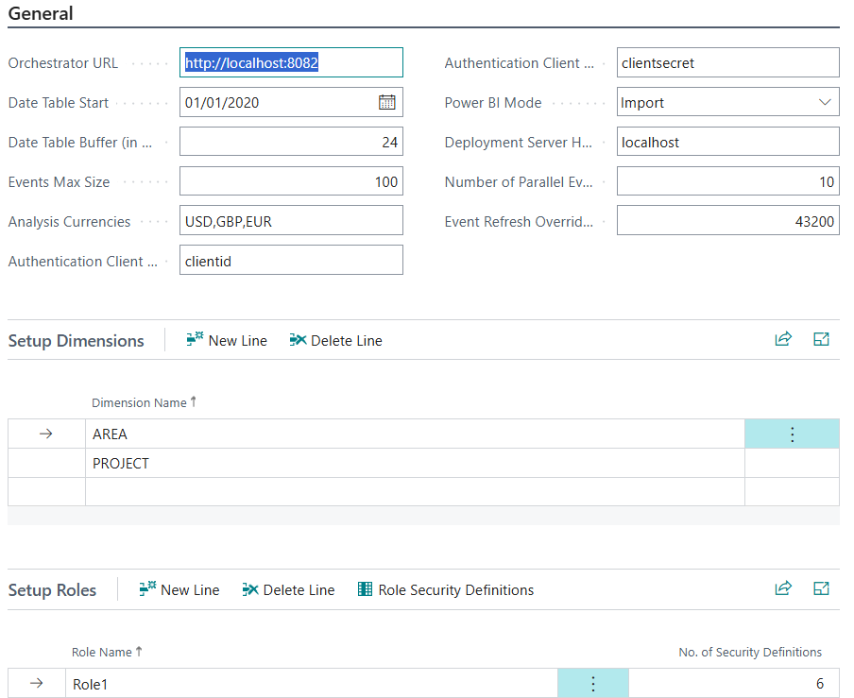Open the Setup Roles section menu
854x698 pixels.
coord(52,590)
